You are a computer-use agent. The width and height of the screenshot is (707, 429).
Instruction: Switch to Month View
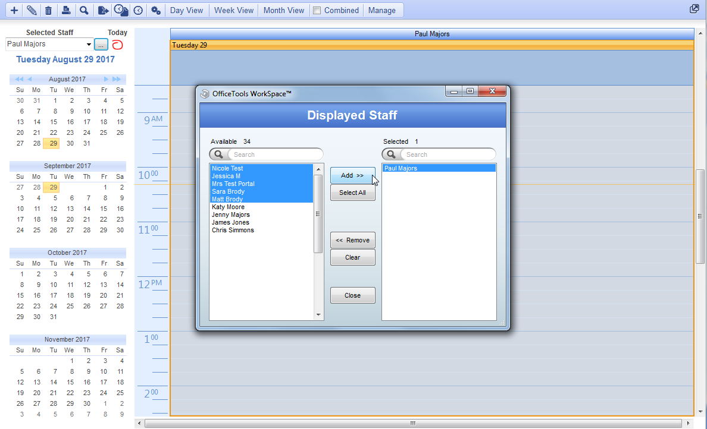[x=284, y=10]
